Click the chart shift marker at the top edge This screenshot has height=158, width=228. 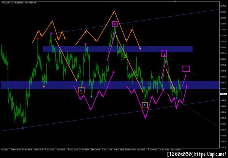pos(175,2)
